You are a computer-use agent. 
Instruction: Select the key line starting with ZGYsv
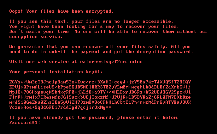[x=100, y=82]
